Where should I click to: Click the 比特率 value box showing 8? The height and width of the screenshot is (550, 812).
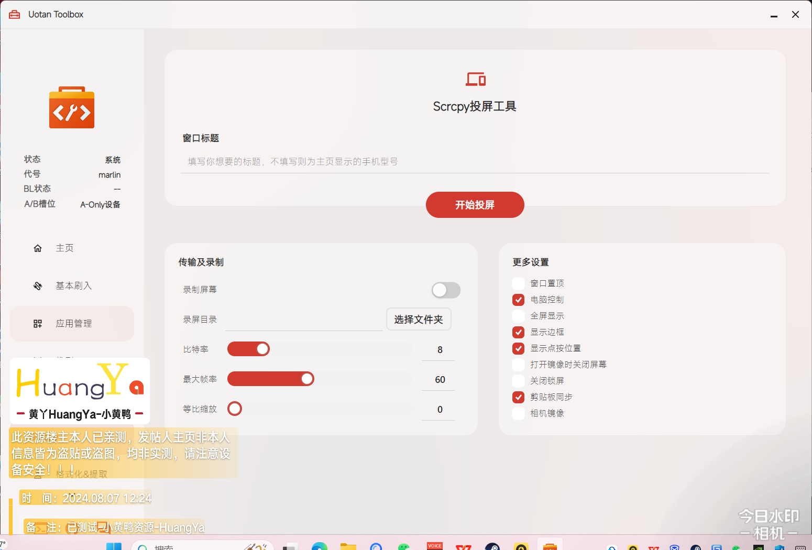click(438, 350)
